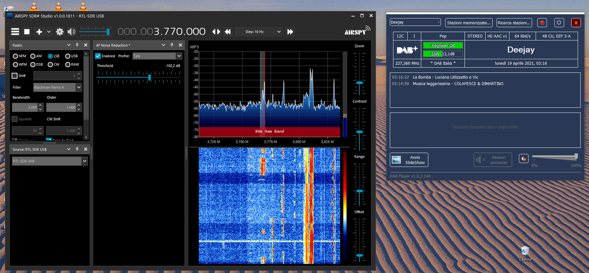589x273 pixels.
Task: Click the Avvio SlideShow button
Action: [409, 160]
